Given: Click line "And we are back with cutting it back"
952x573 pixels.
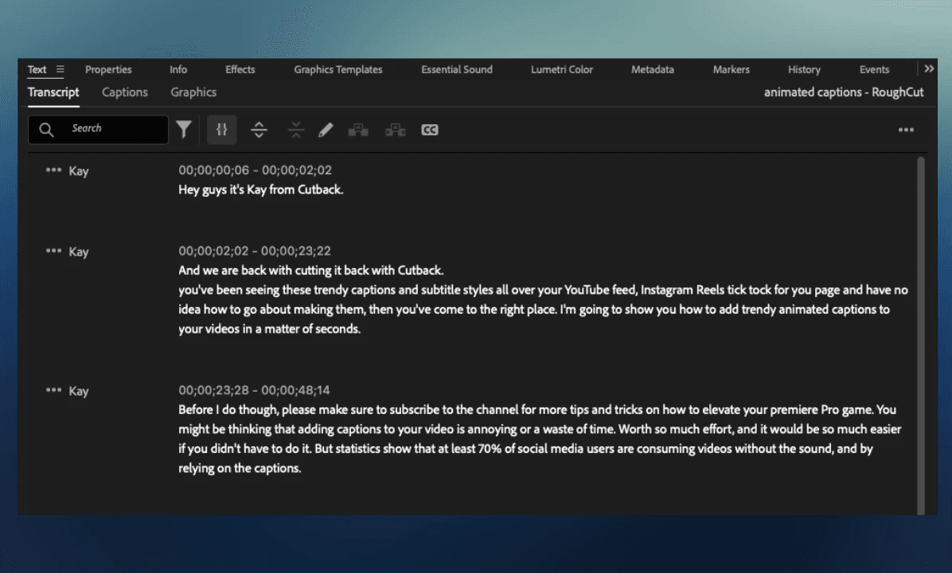Looking at the screenshot, I should 311,270.
